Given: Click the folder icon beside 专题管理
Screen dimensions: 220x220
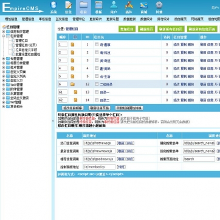Looking at the screenshot, I should (x=8, y=59).
